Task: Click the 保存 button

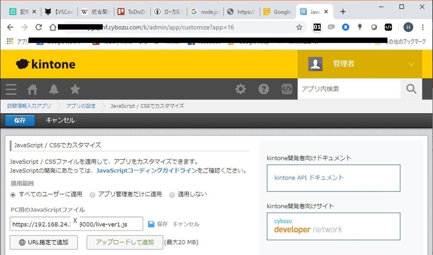Action: tap(20, 120)
